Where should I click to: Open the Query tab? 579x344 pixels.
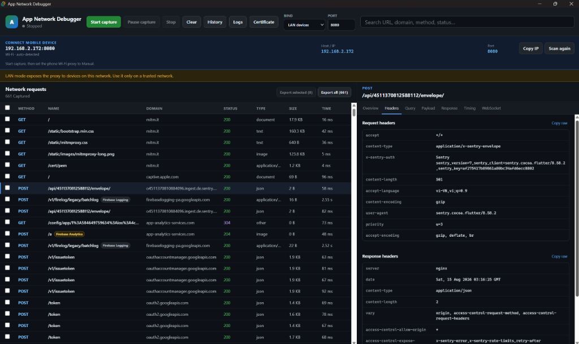410,108
